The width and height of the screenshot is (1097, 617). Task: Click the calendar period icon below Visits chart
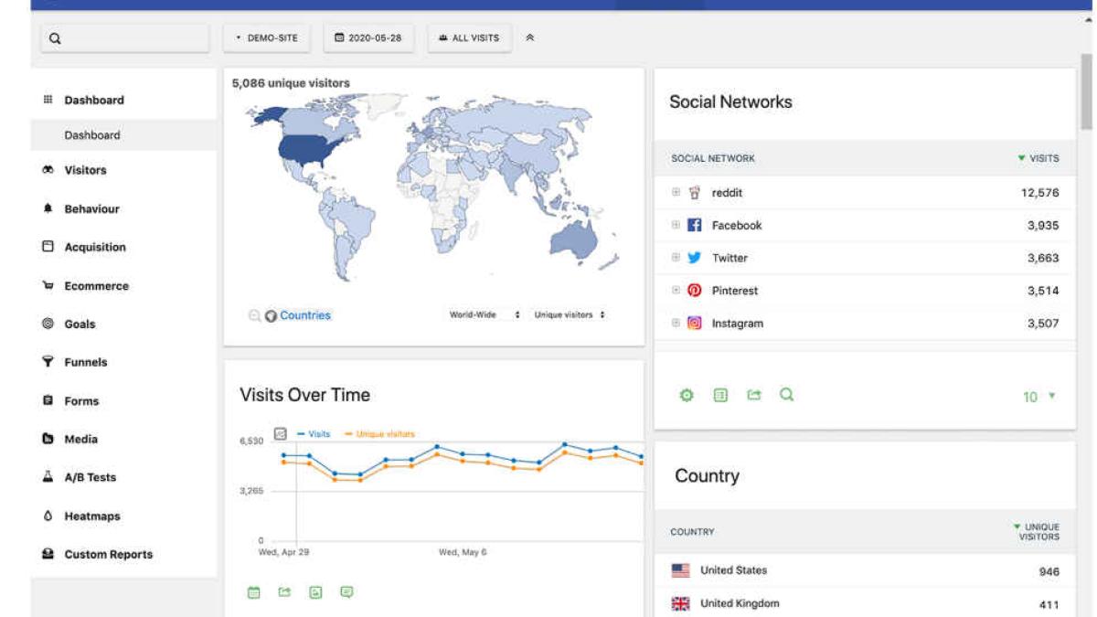click(254, 592)
